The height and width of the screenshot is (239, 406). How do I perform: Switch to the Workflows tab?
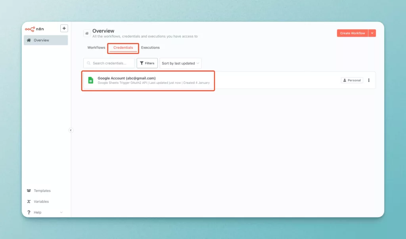point(96,48)
